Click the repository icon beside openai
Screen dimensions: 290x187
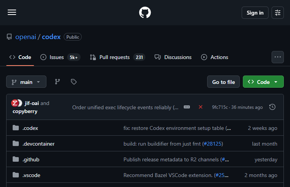click(9, 37)
